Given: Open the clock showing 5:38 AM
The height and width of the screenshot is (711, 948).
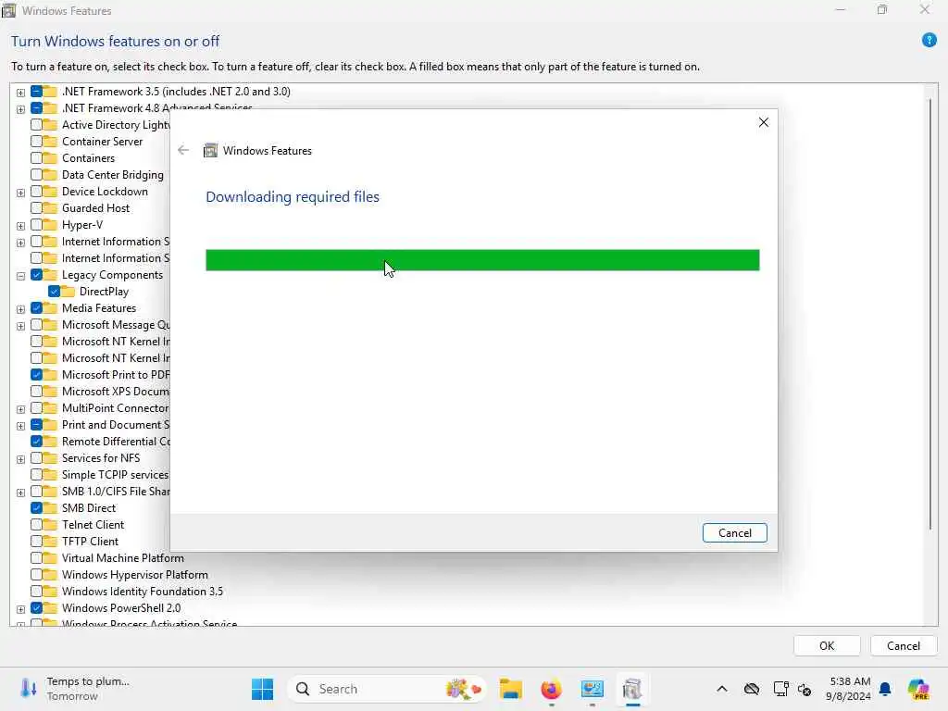Looking at the screenshot, I should point(850,689).
